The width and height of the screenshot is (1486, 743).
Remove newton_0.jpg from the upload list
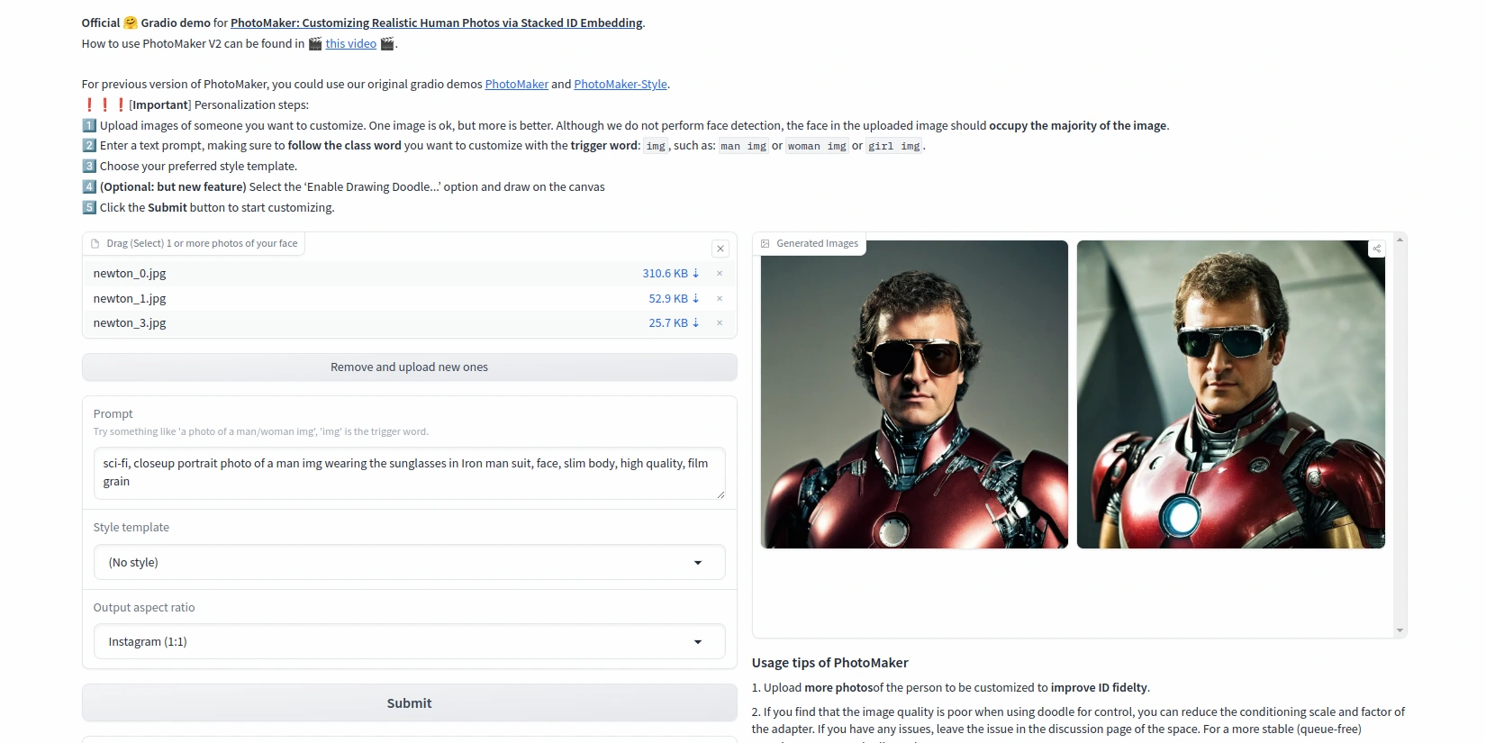pyautogui.click(x=719, y=274)
